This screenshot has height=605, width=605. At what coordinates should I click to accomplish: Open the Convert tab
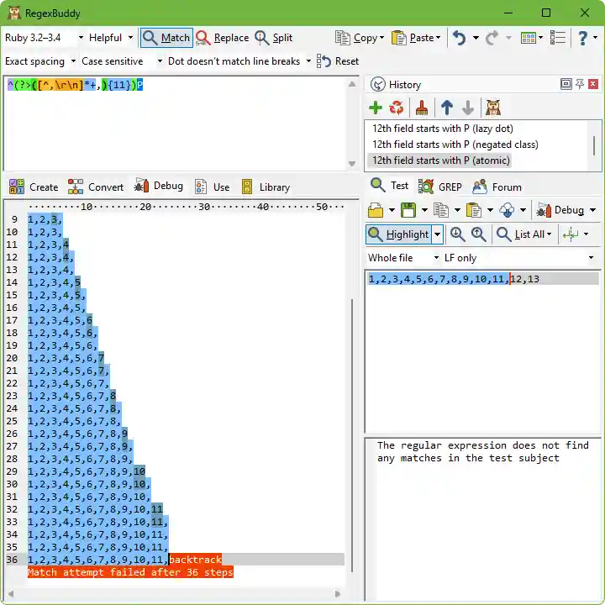[x=95, y=187]
